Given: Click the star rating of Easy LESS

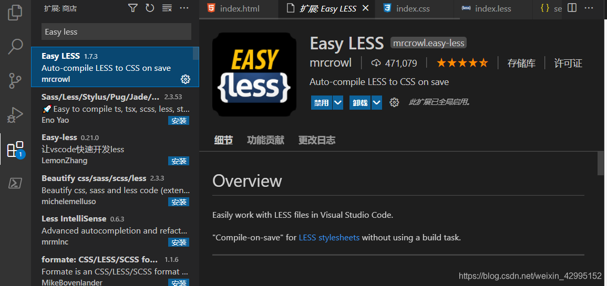Looking at the screenshot, I should click(462, 63).
